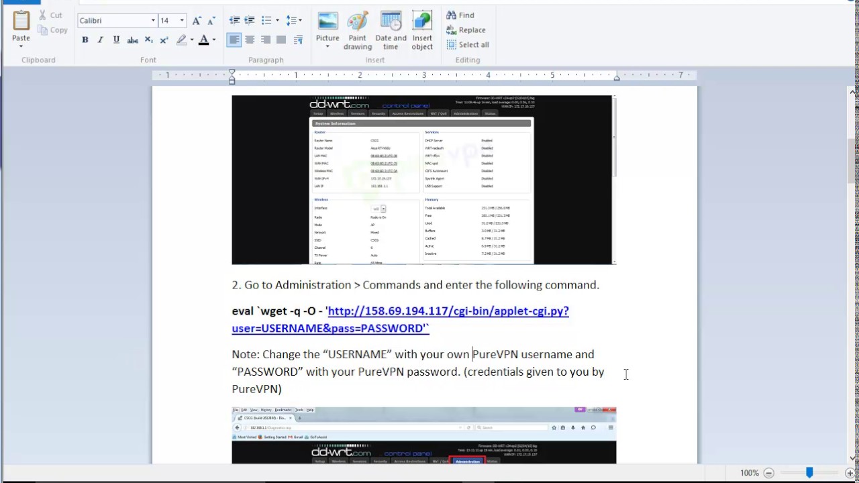Click the zoom slider handle
The height and width of the screenshot is (483, 859).
tap(809, 473)
